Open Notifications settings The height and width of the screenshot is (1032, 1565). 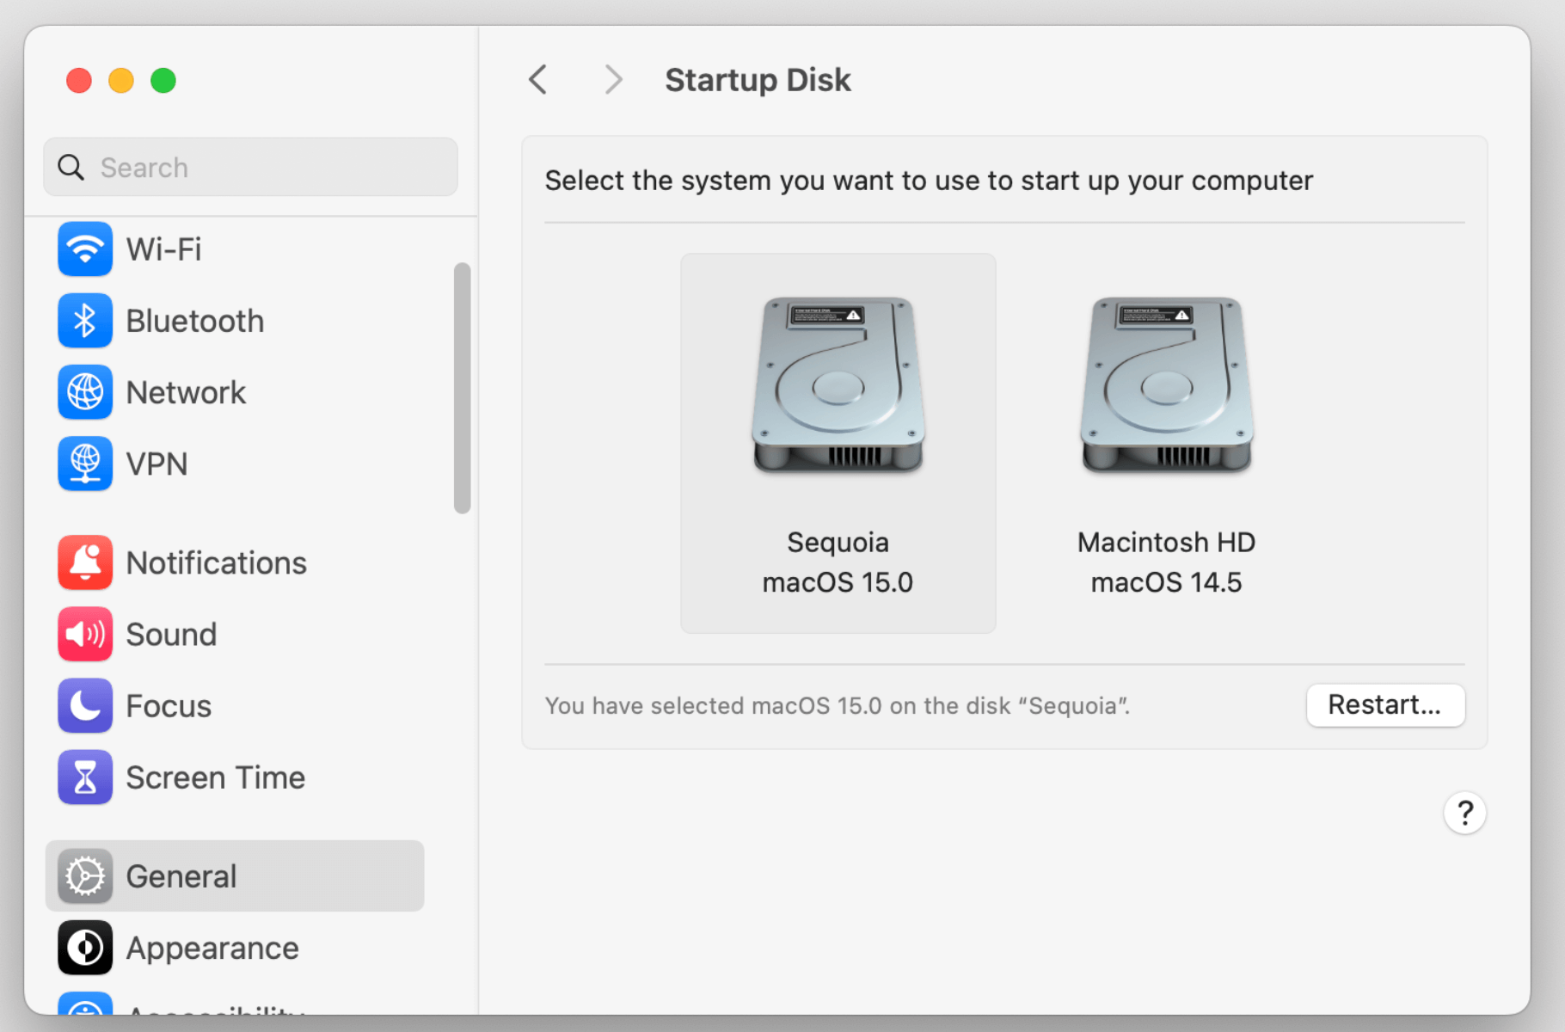[216, 562]
